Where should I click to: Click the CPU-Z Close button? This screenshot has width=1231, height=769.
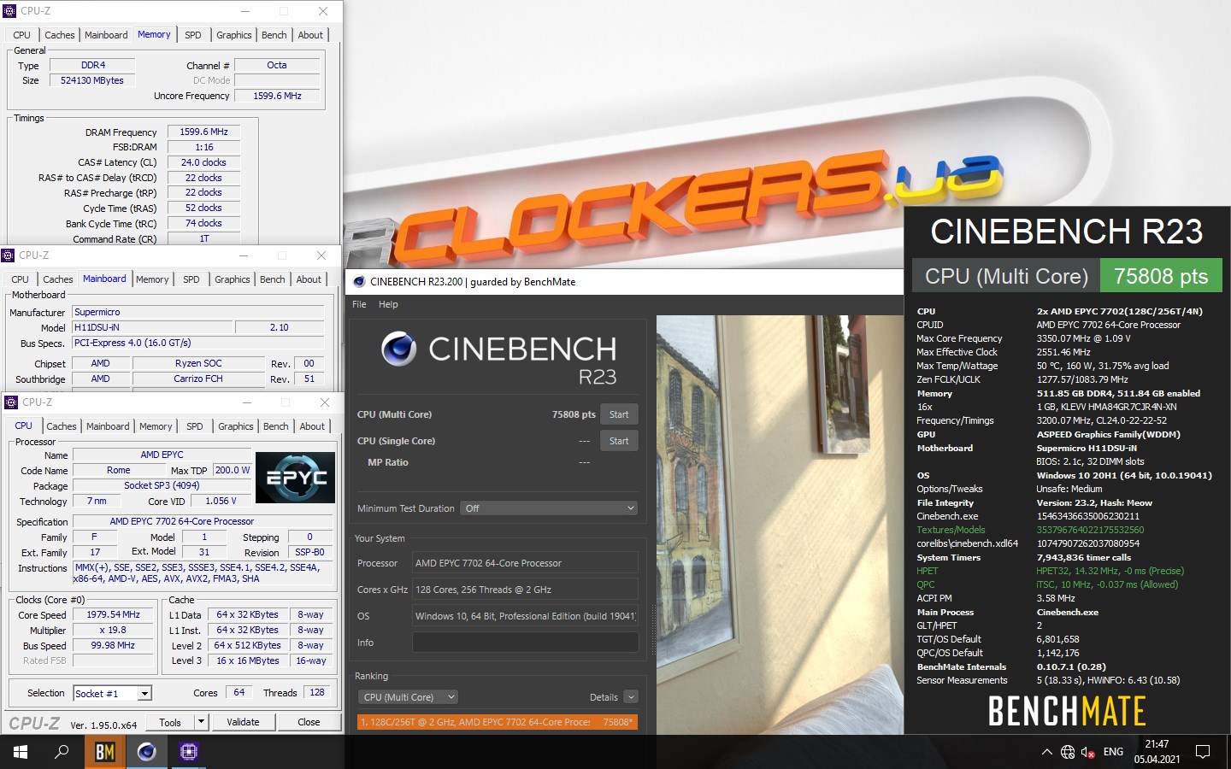tap(309, 722)
